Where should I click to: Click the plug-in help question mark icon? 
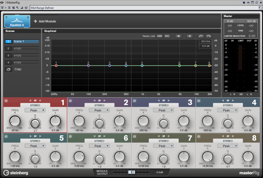pos(257,2)
